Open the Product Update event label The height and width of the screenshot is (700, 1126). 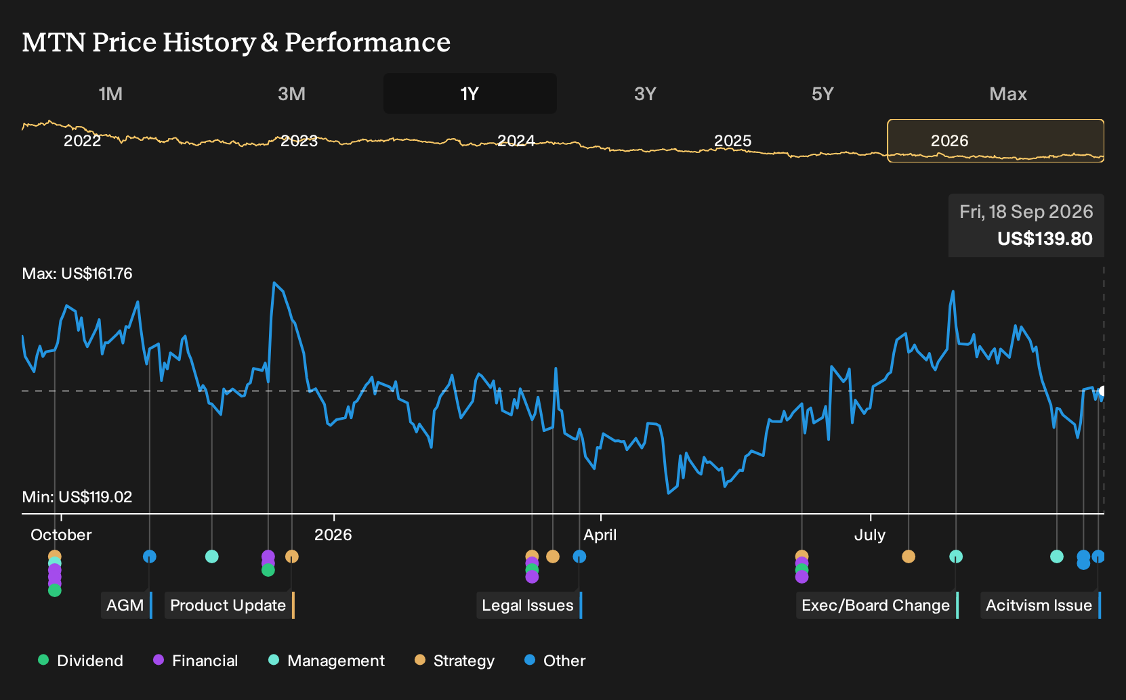pyautogui.click(x=230, y=605)
